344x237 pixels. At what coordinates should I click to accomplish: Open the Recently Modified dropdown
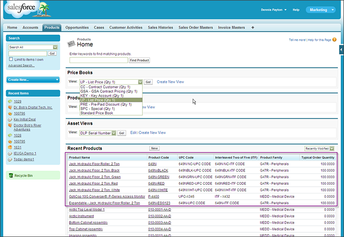click(x=319, y=148)
